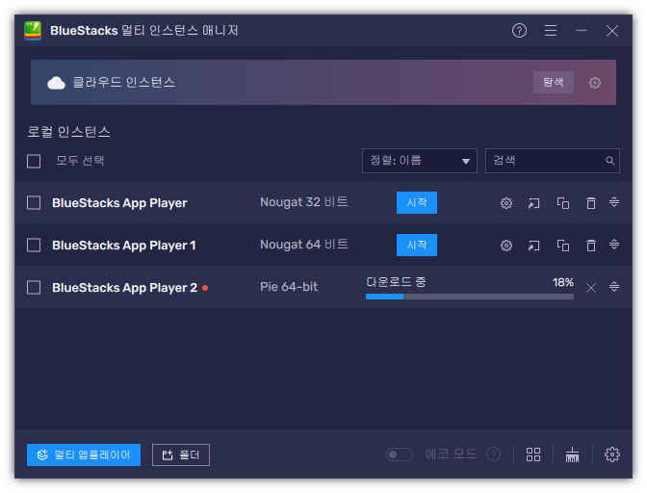Minimize the multi-instance manager window

point(582,31)
